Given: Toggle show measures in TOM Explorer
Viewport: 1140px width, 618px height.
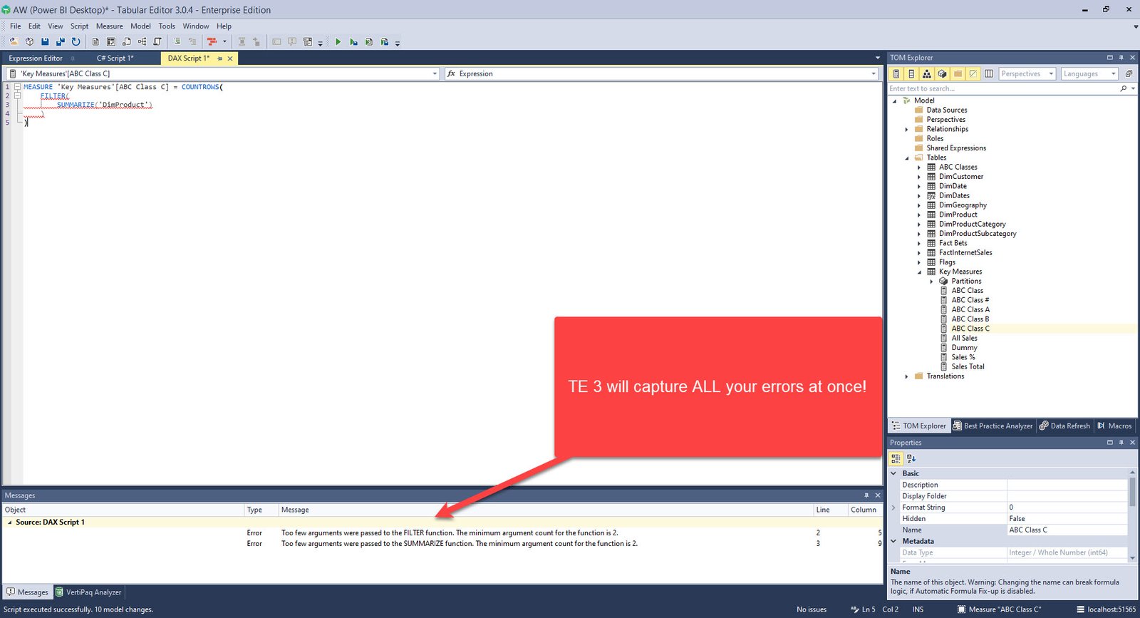Looking at the screenshot, I should 896,73.
